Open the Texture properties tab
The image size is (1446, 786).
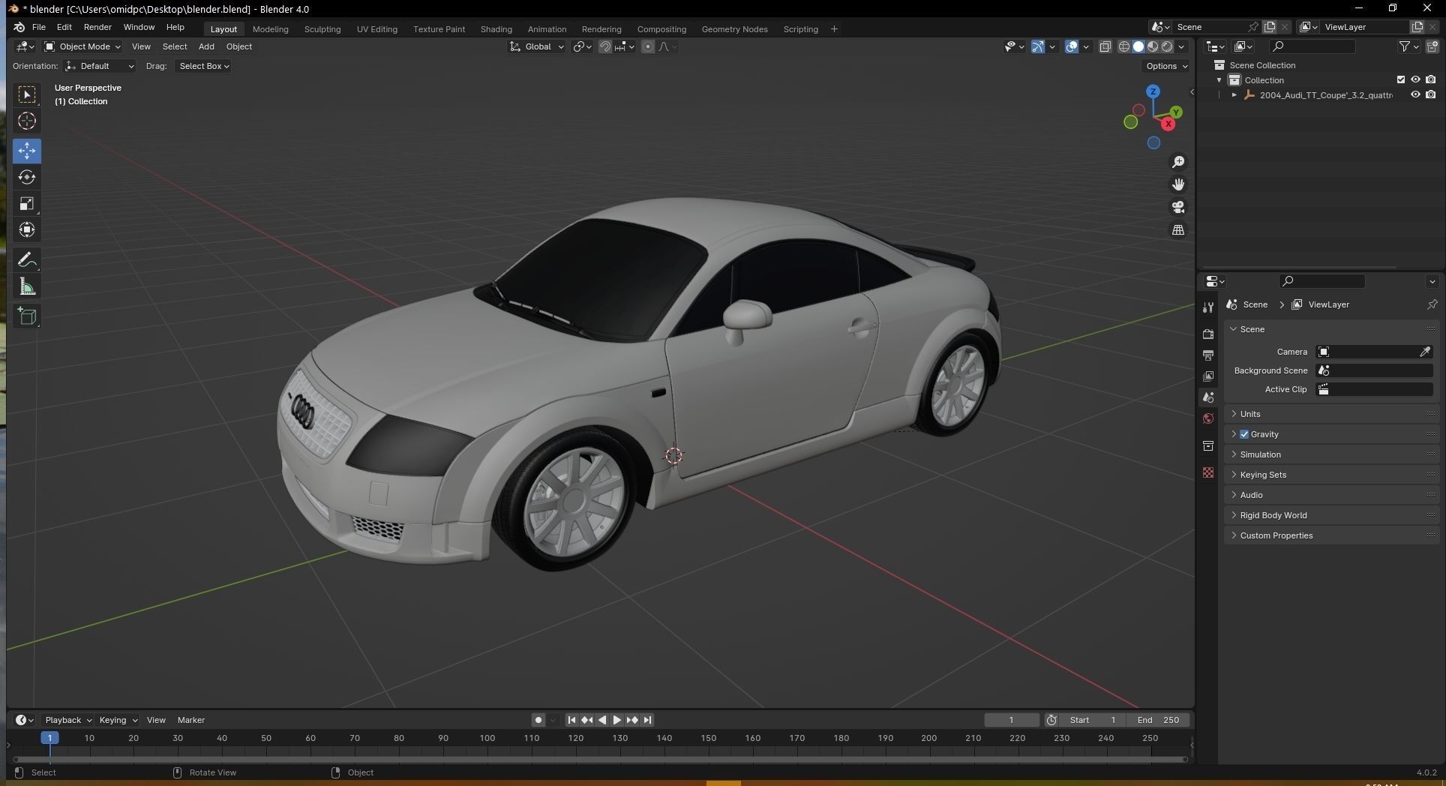click(1207, 472)
